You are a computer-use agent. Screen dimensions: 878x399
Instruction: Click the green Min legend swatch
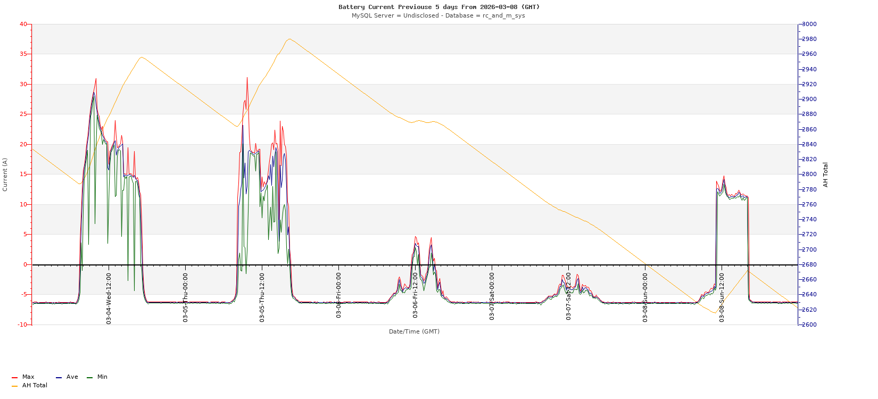tap(89, 377)
